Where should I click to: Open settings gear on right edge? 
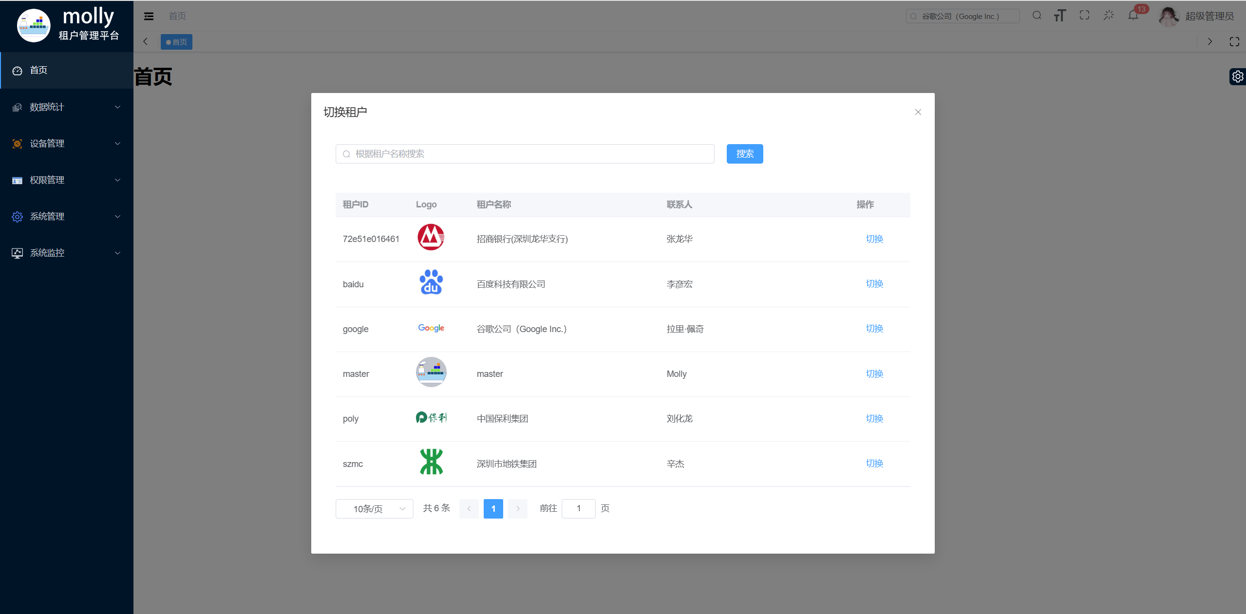[1237, 76]
